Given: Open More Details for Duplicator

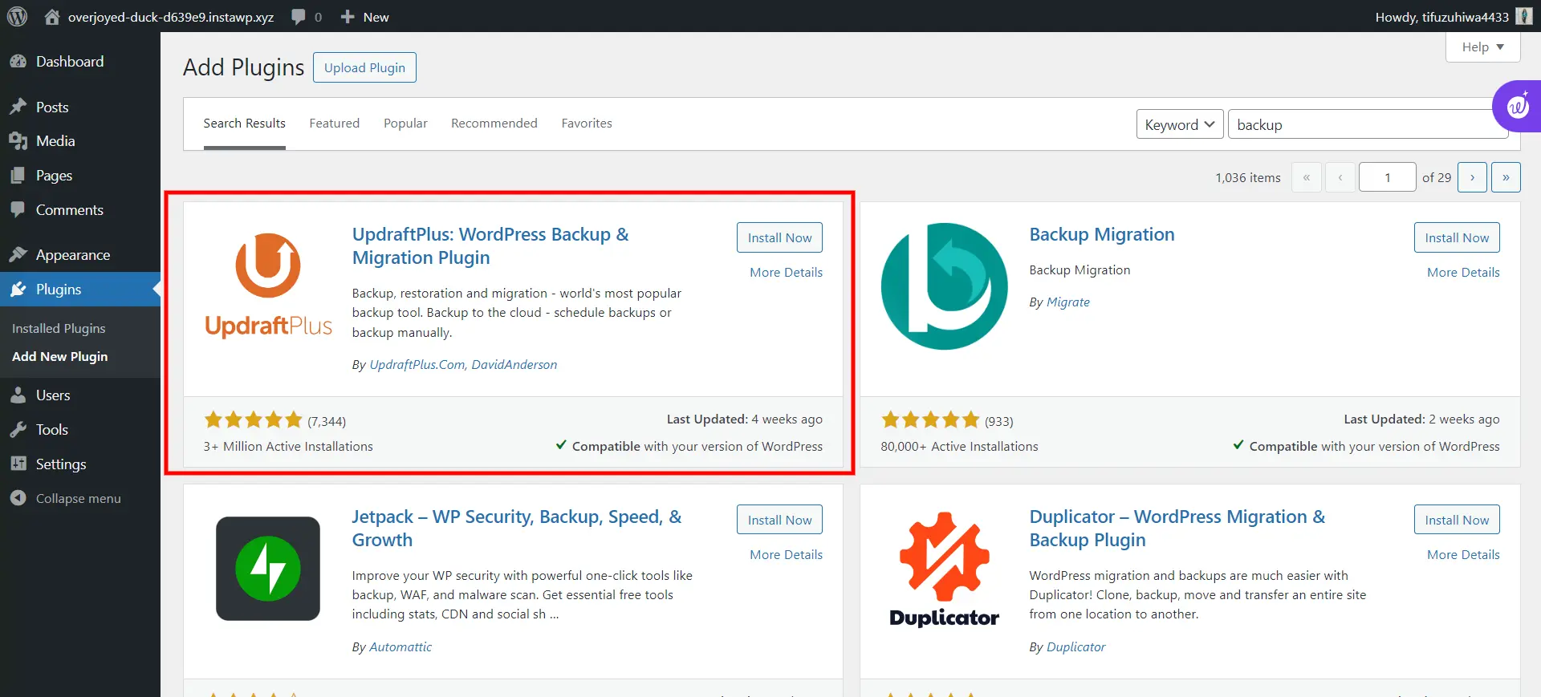Looking at the screenshot, I should (1463, 555).
